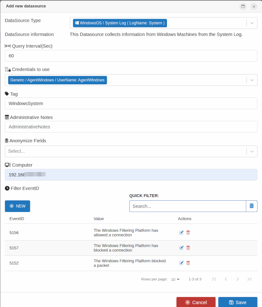Click the Actions column header
262x307 pixels.
(185, 219)
